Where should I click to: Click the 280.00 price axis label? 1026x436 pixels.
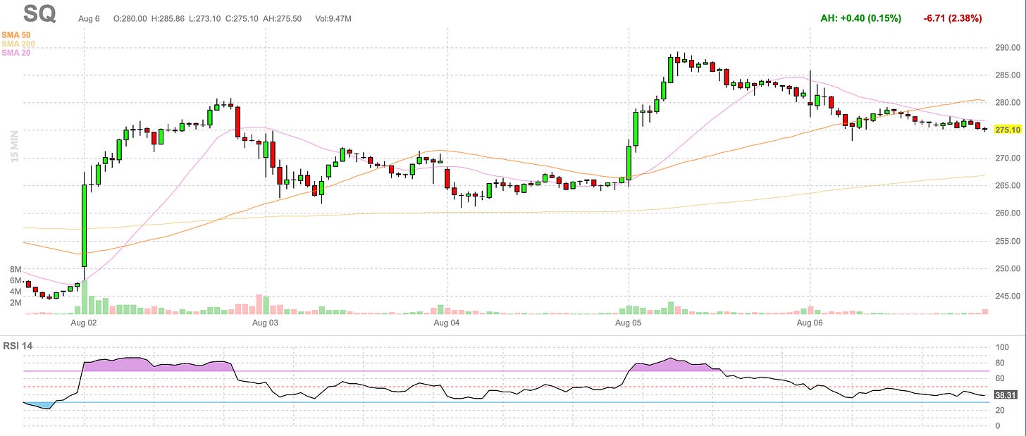pyautogui.click(x=1008, y=103)
